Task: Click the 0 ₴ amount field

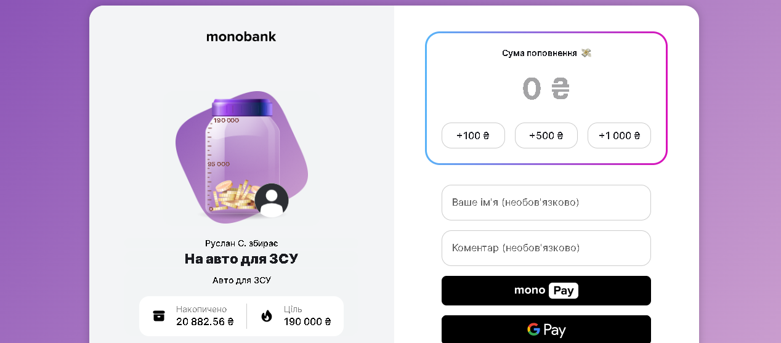Action: (x=546, y=89)
